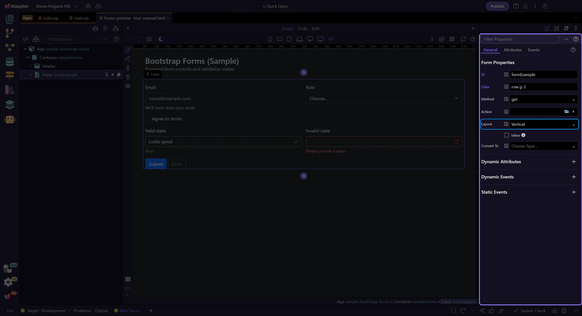Open the AI assistant robot icon
The height and width of the screenshot is (316, 582).
pos(10,119)
